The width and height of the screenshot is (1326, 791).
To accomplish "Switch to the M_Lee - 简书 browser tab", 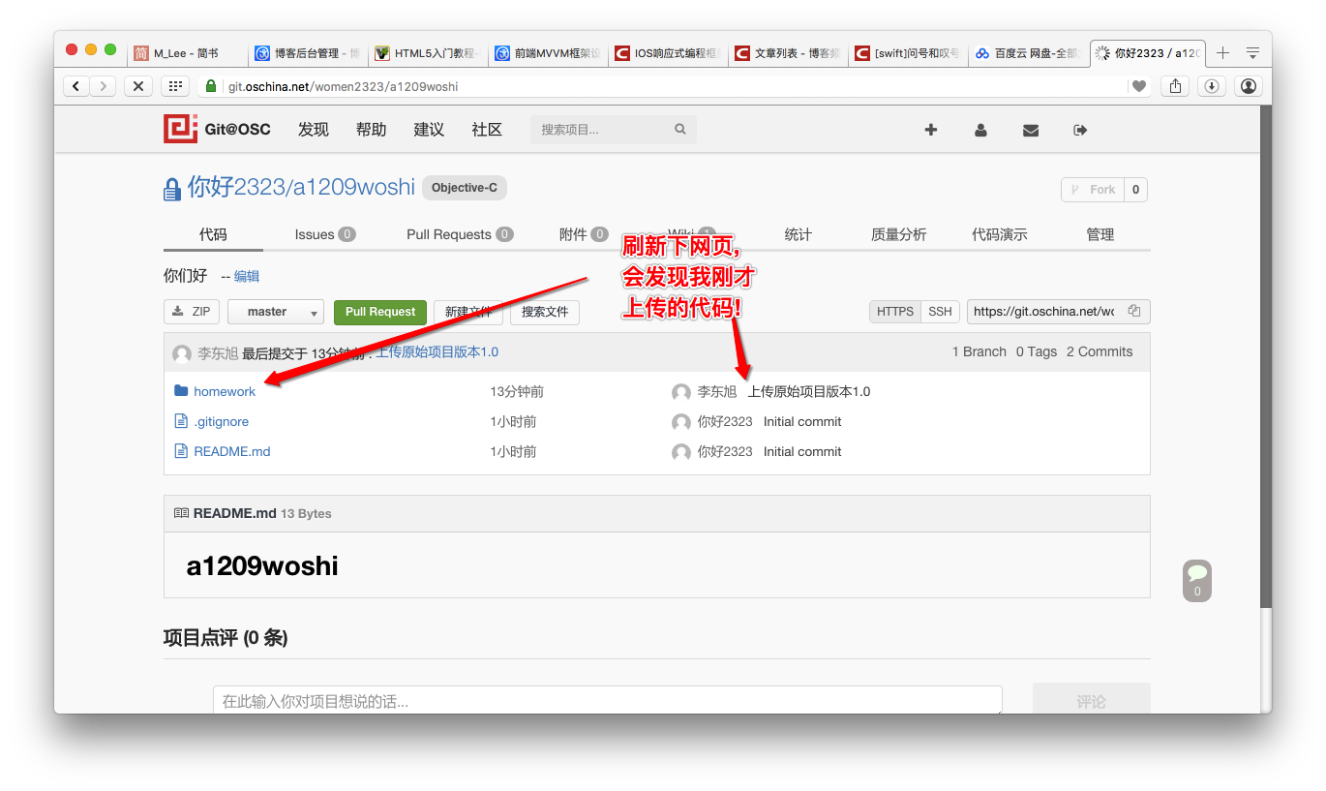I will coord(186,53).
